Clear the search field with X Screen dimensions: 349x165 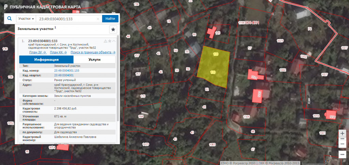pyautogui.click(x=98, y=19)
